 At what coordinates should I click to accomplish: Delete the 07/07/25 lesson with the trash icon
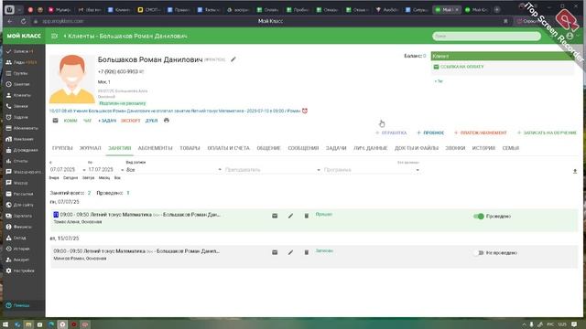coord(307,216)
